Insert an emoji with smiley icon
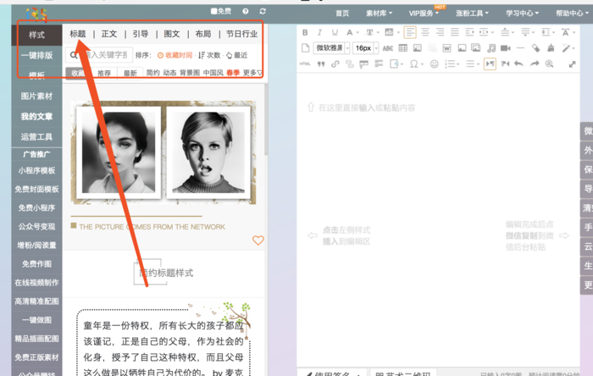The height and width of the screenshot is (376, 593). click(x=434, y=64)
